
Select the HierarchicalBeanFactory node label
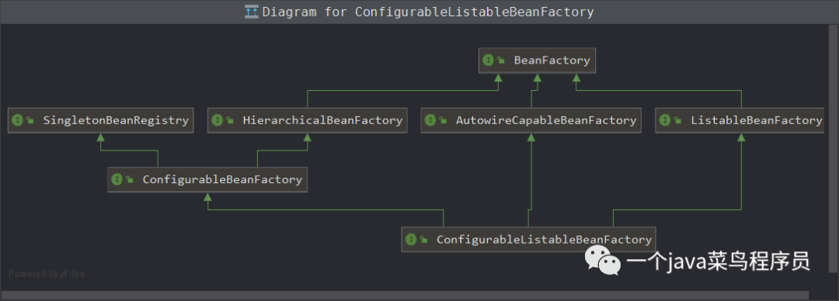coord(322,120)
